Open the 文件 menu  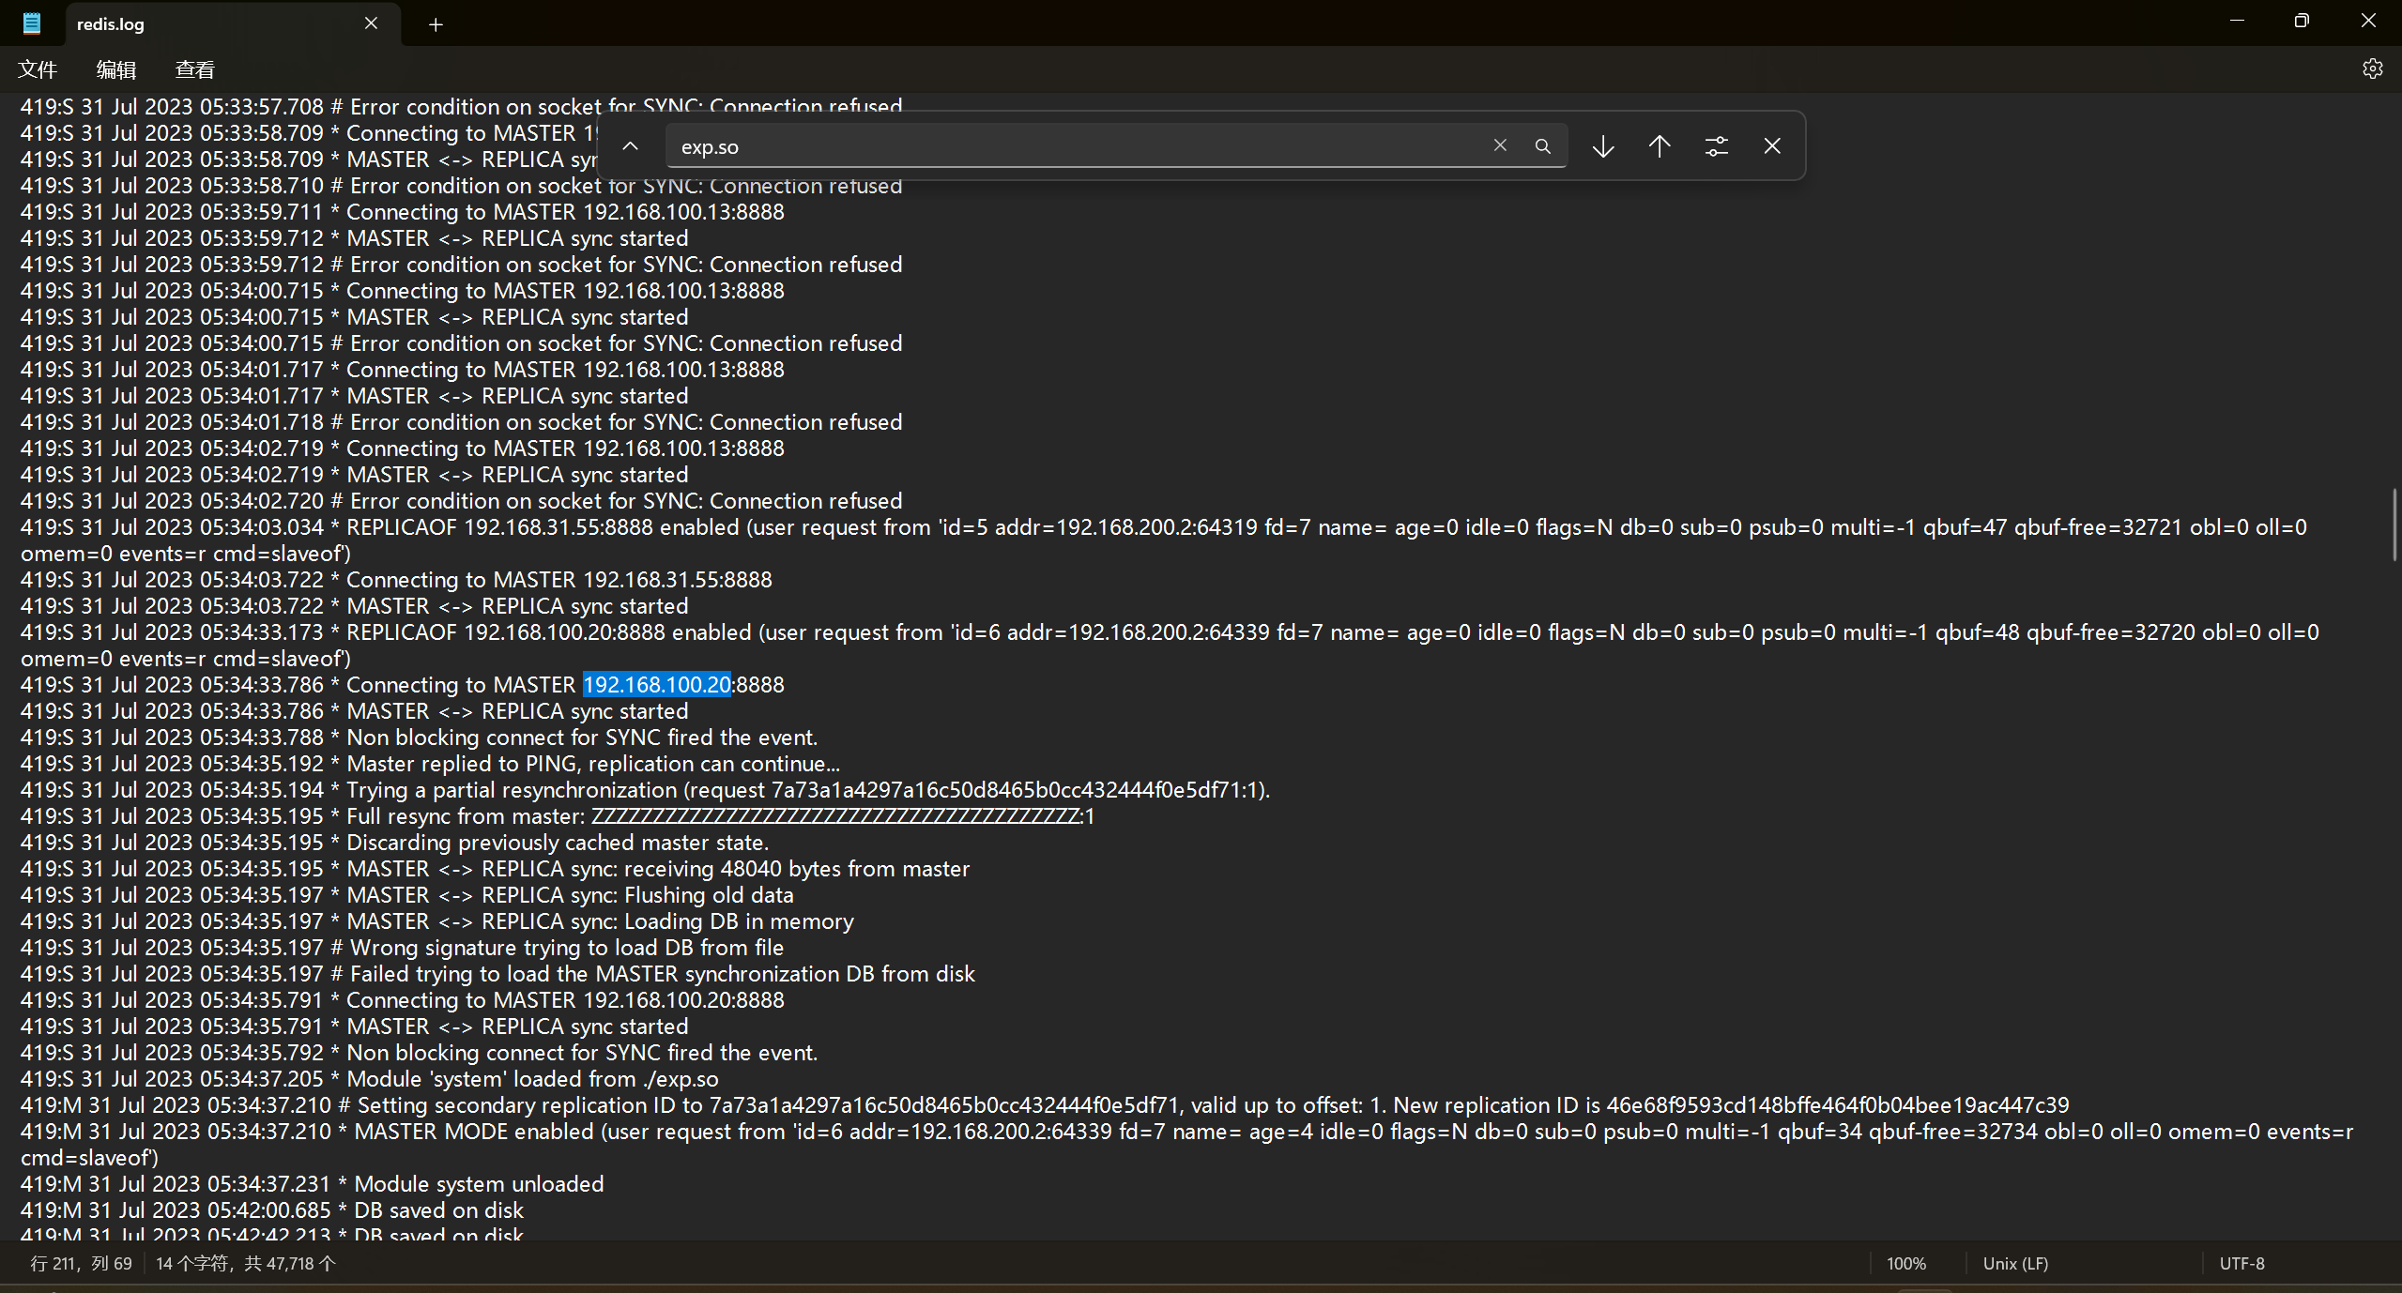click(38, 69)
